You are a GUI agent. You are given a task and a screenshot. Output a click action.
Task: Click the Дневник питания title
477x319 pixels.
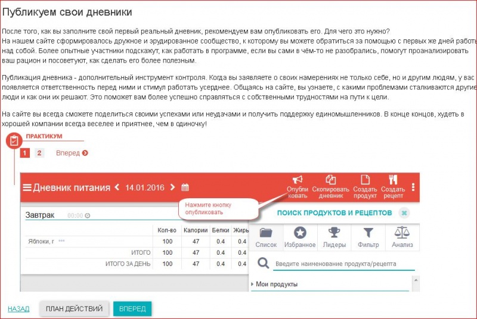pos(72,187)
